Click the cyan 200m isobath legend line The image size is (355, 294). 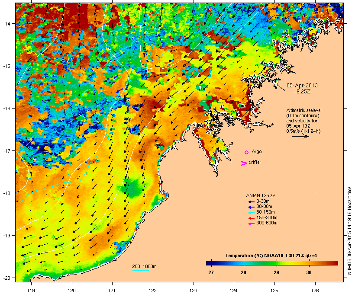(x=140, y=270)
